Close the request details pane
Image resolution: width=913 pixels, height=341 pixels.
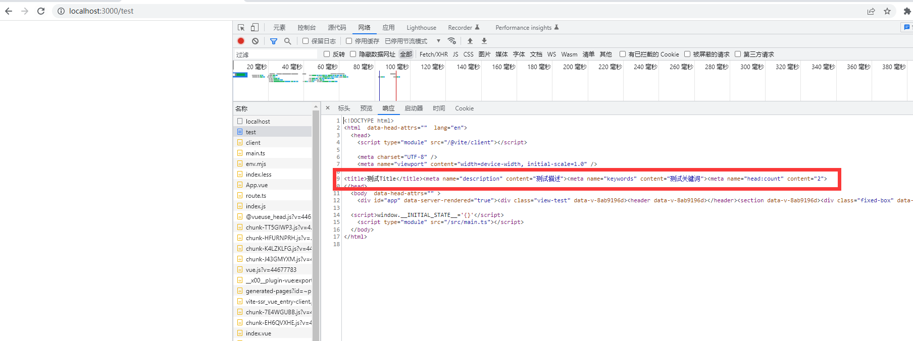(328, 108)
